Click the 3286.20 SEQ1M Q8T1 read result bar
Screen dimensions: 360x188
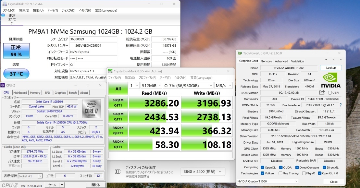point(154,103)
